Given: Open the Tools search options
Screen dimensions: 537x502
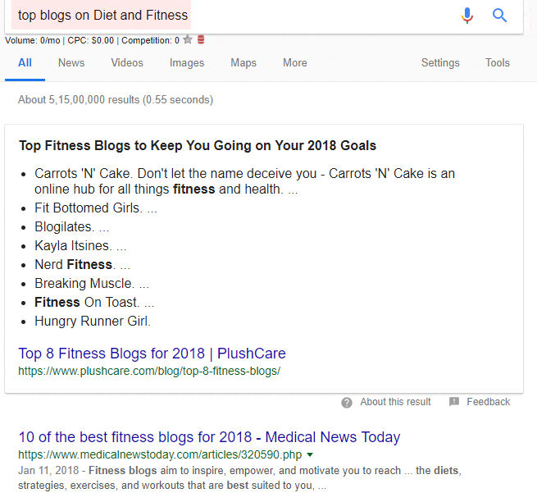Looking at the screenshot, I should point(497,63).
